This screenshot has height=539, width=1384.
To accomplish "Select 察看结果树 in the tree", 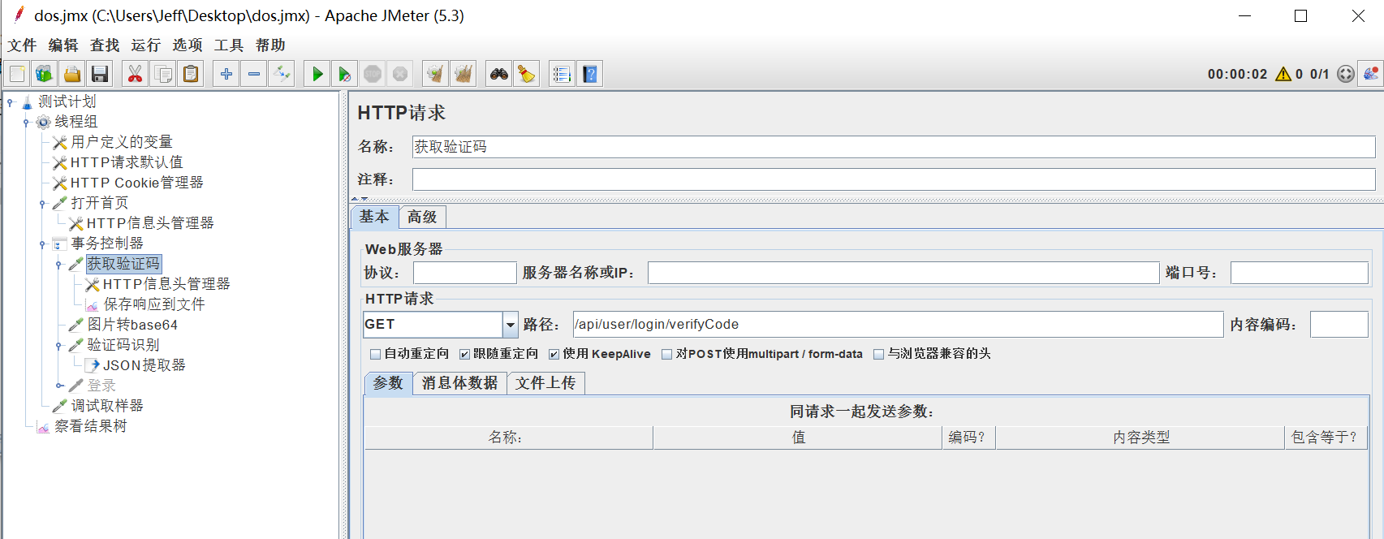I will 90,426.
